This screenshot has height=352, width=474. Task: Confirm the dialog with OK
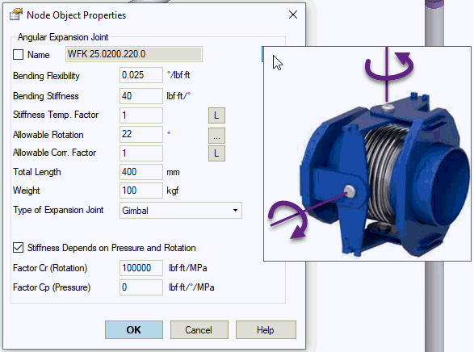point(134,329)
